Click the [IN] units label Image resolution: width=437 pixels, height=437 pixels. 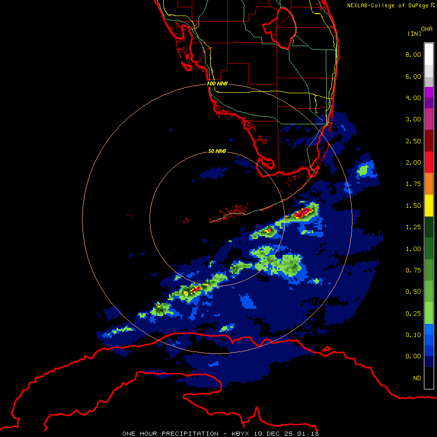(x=414, y=34)
